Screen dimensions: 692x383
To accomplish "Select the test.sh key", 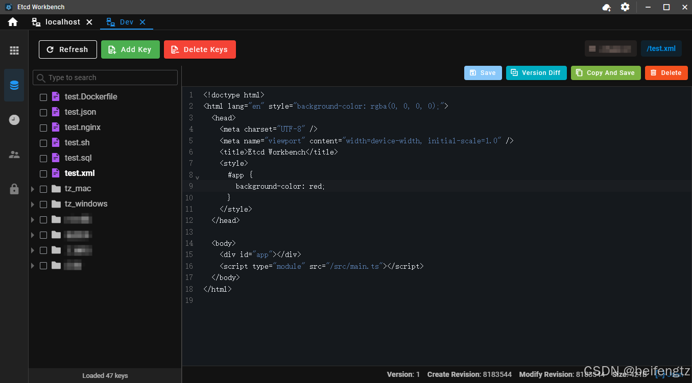I will 77,142.
